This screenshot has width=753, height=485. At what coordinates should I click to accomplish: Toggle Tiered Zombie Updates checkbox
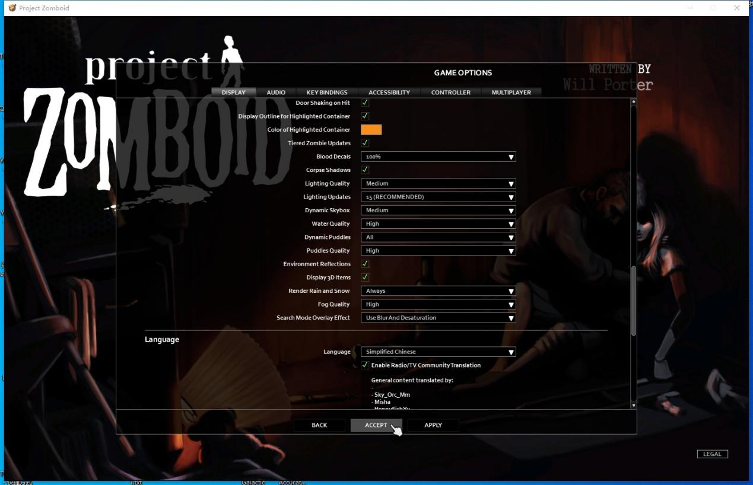click(365, 143)
